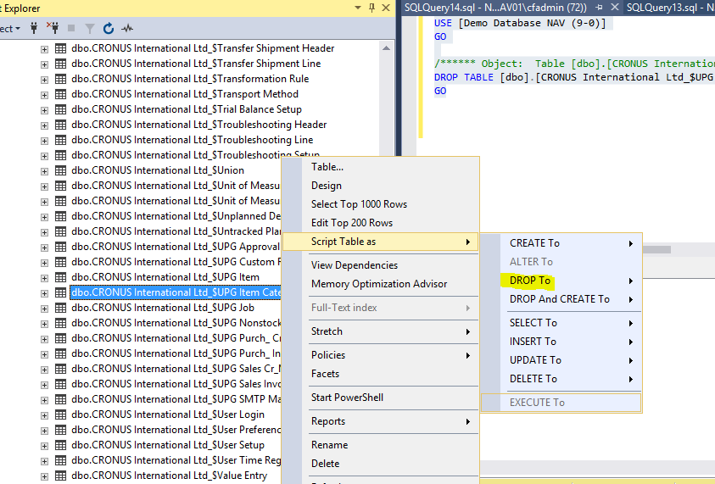Expand the Troubleshooting Header table node

point(44,125)
